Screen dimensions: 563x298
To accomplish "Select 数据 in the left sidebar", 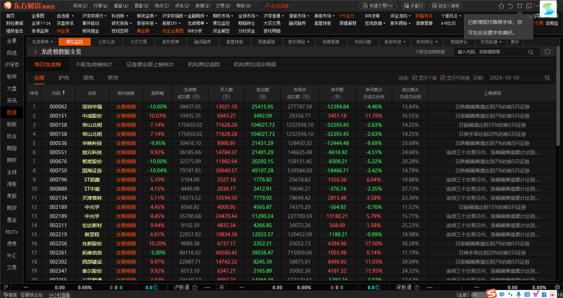I will (12, 112).
